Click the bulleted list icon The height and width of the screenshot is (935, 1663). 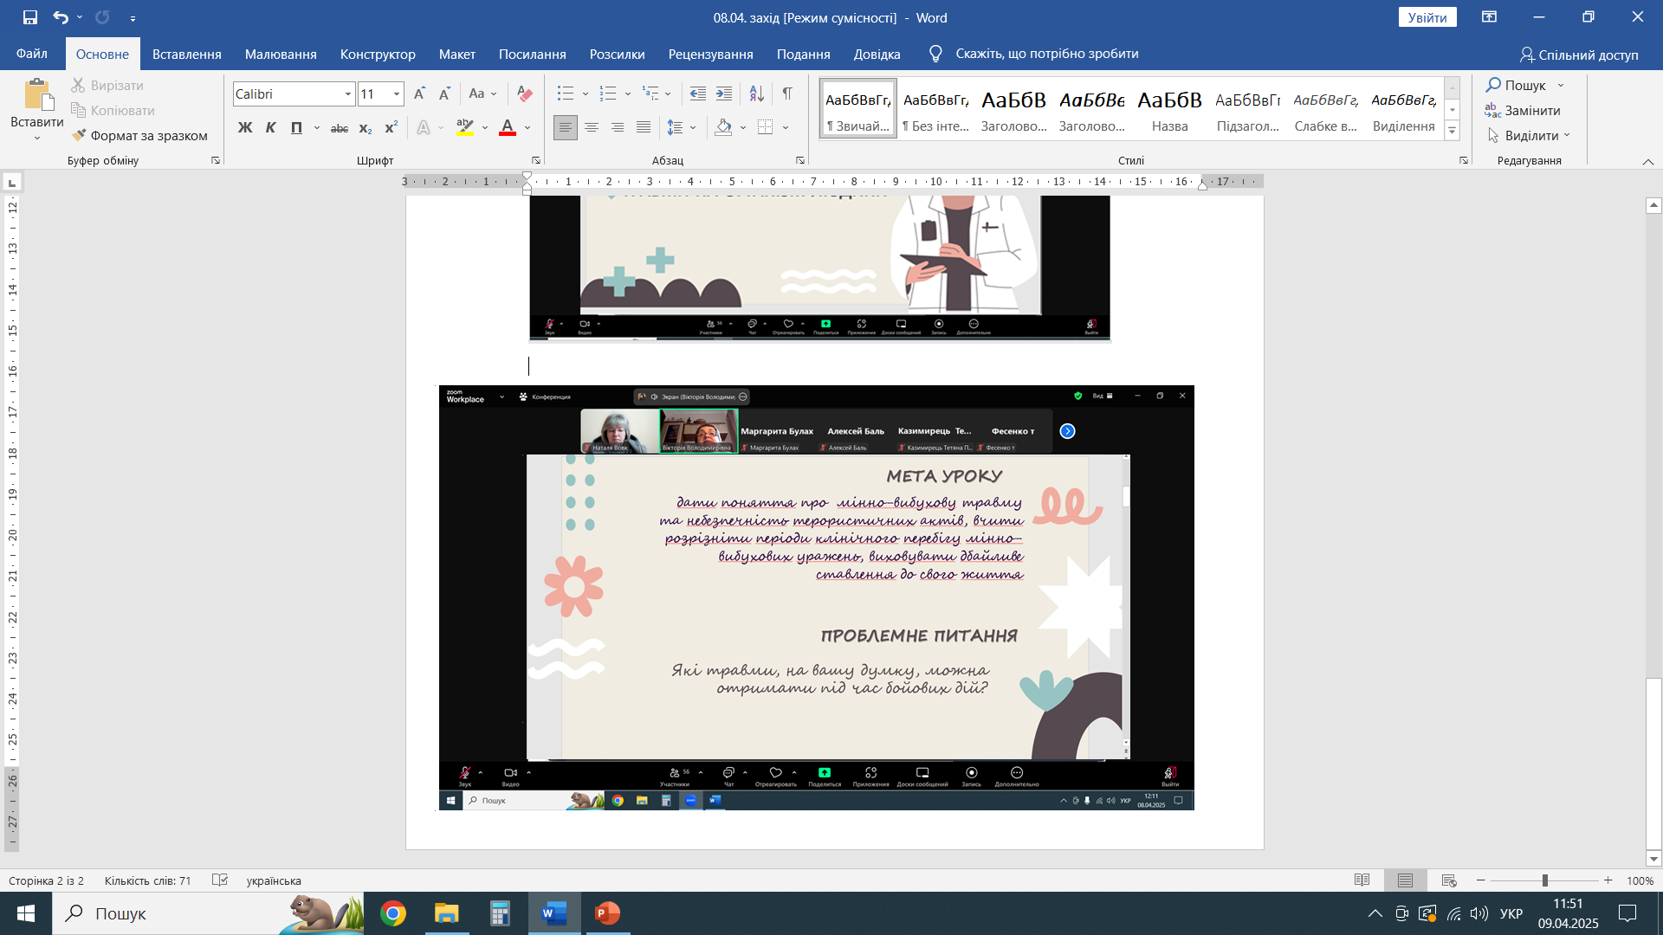[x=565, y=93]
